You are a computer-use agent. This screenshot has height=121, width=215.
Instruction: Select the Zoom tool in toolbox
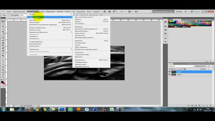click(3, 78)
